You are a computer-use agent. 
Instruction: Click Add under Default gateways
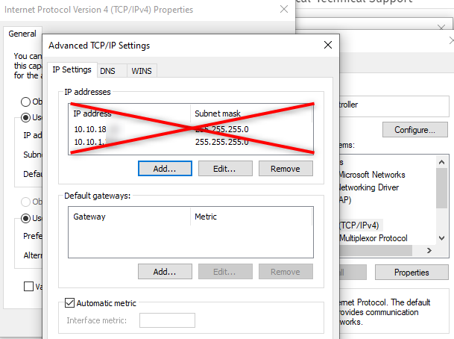tap(164, 272)
